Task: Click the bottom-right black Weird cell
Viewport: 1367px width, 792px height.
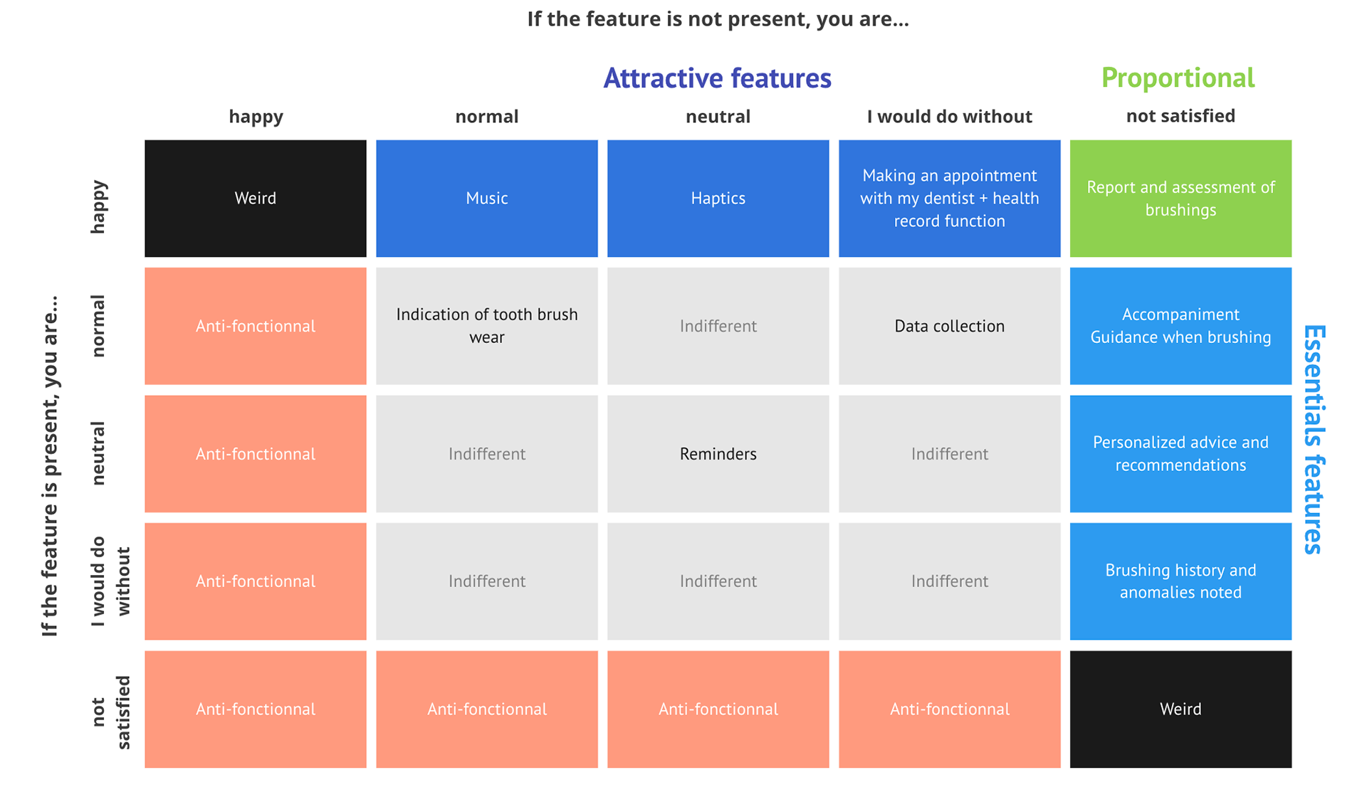Action: point(1180,709)
